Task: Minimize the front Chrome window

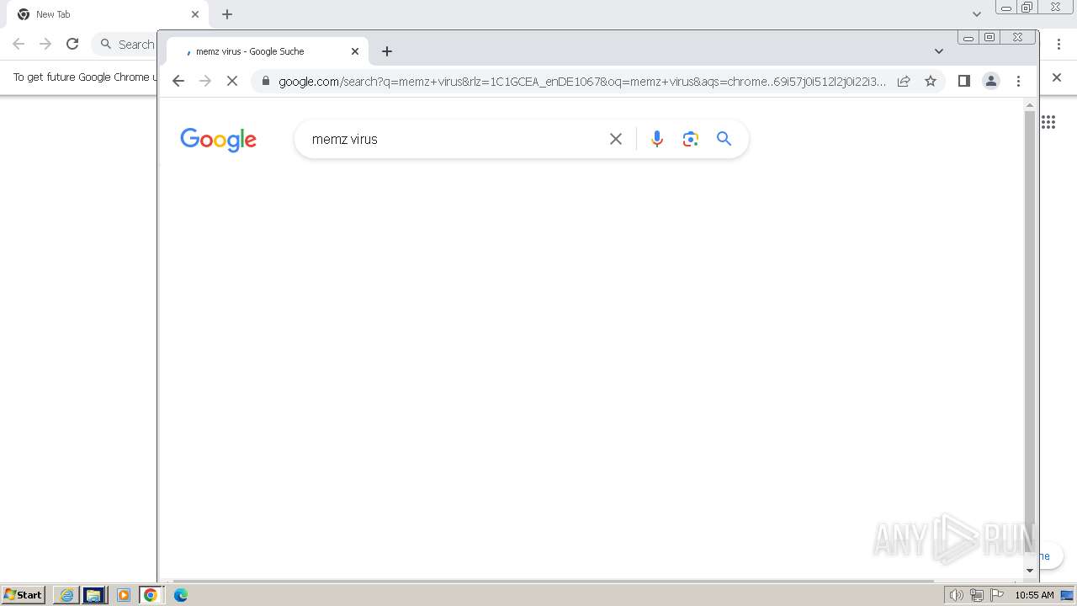Action: point(968,37)
